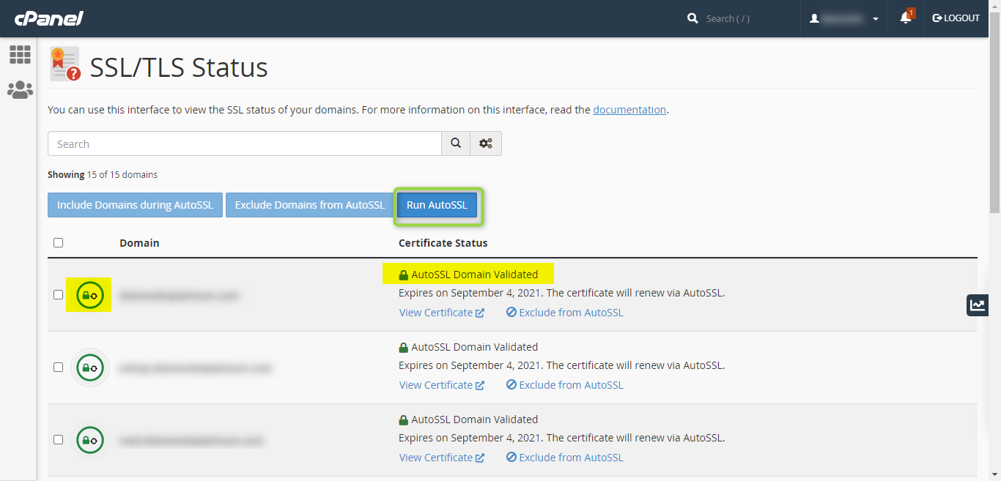Screen dimensions: 1001x481
Task: Open notifications bell icon
Action: (906, 18)
